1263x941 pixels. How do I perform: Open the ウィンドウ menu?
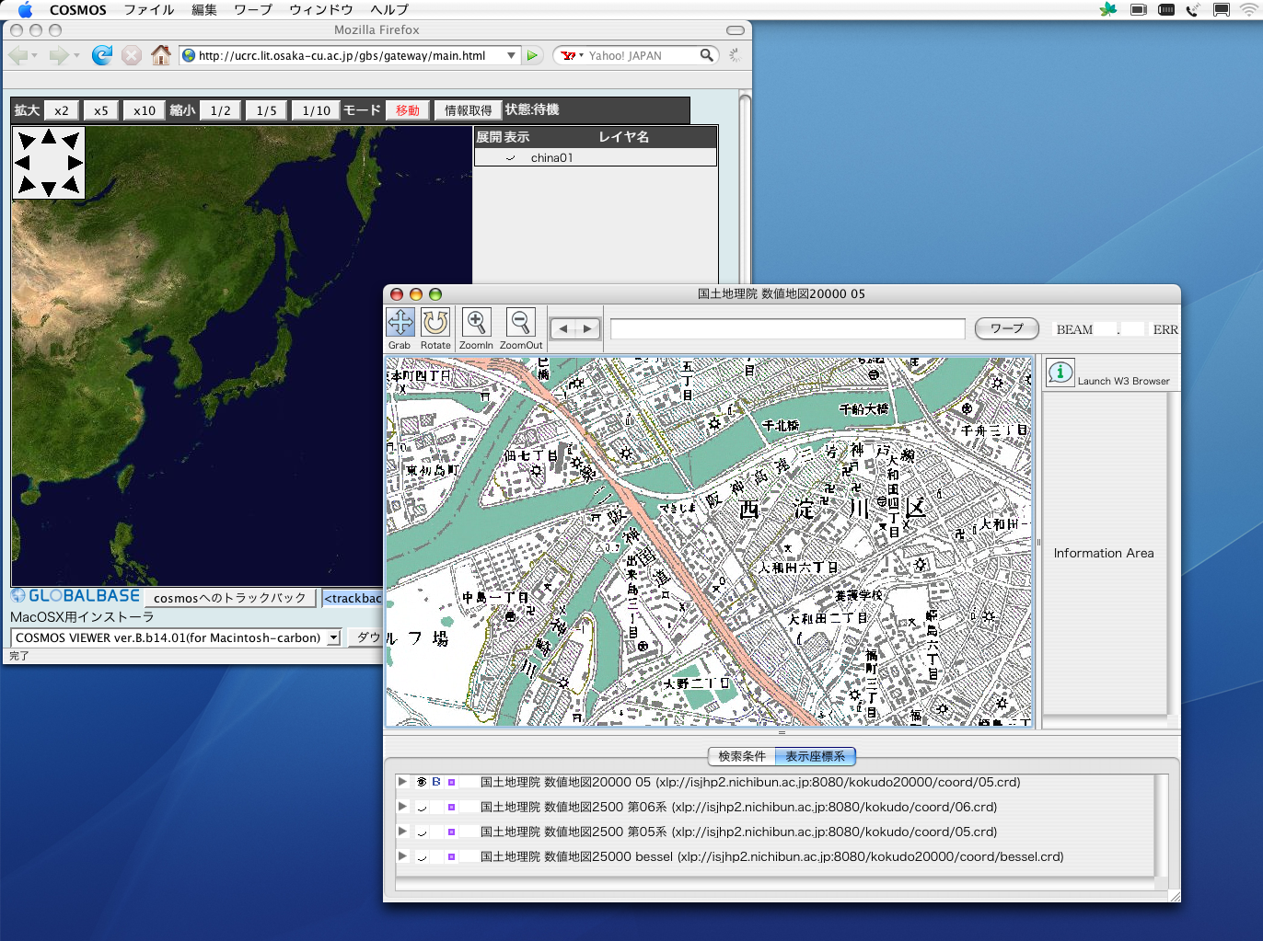[321, 9]
